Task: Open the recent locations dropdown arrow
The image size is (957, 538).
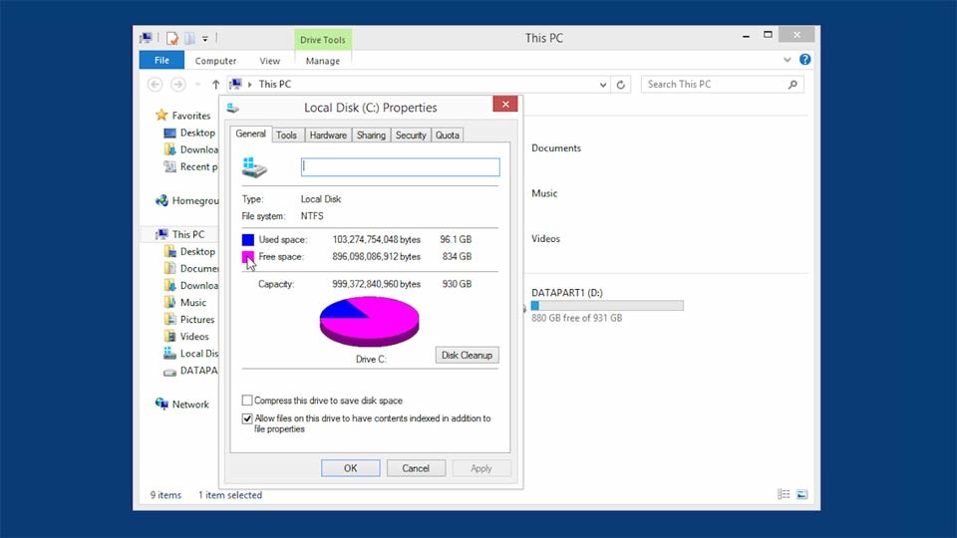Action: click(x=197, y=84)
